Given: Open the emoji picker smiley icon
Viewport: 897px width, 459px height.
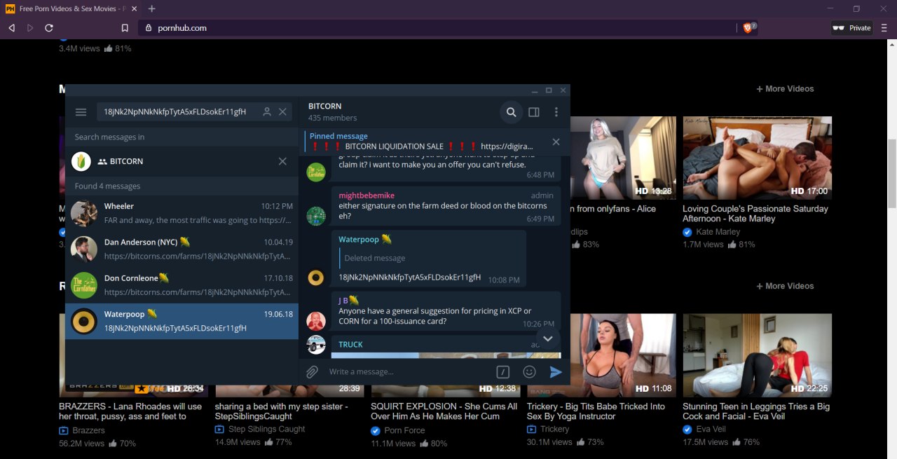Looking at the screenshot, I should (530, 372).
